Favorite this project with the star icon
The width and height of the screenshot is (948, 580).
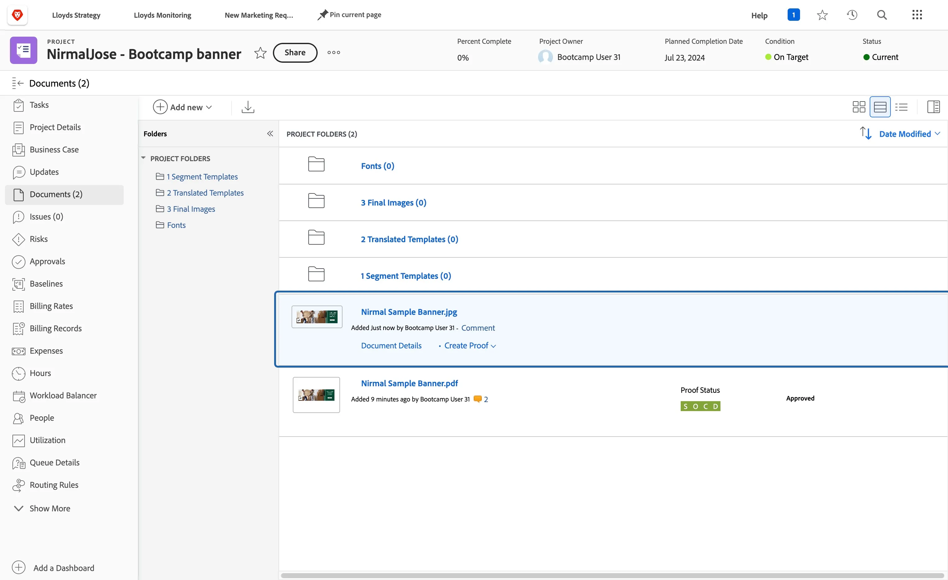(260, 53)
